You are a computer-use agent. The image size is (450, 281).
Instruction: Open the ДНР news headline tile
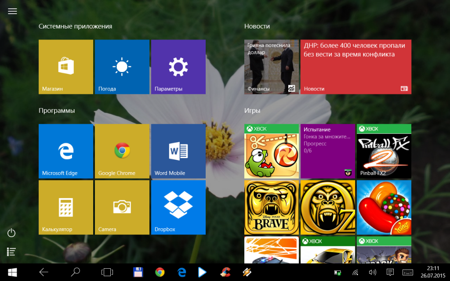(x=356, y=67)
